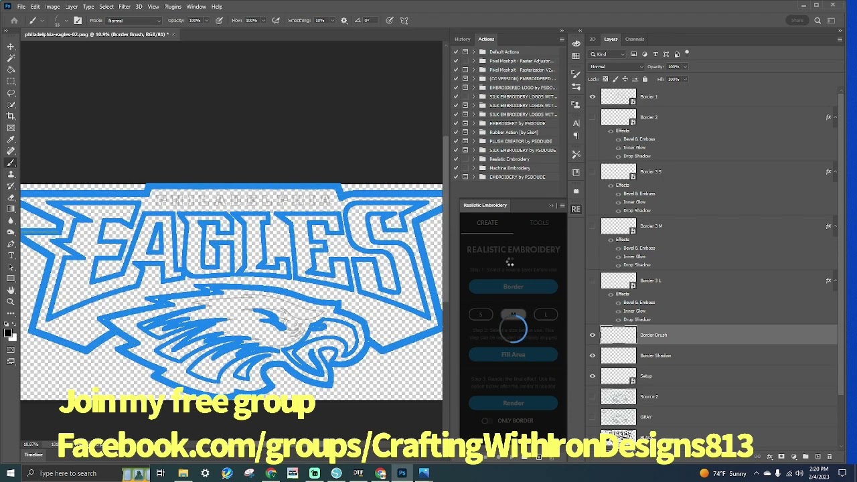This screenshot has height=482, width=857.
Task: Toggle the ONLY BORDER switch
Action: [486, 421]
